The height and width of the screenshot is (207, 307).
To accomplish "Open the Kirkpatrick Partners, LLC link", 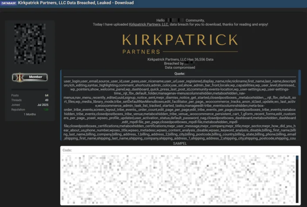I will [149, 25].
